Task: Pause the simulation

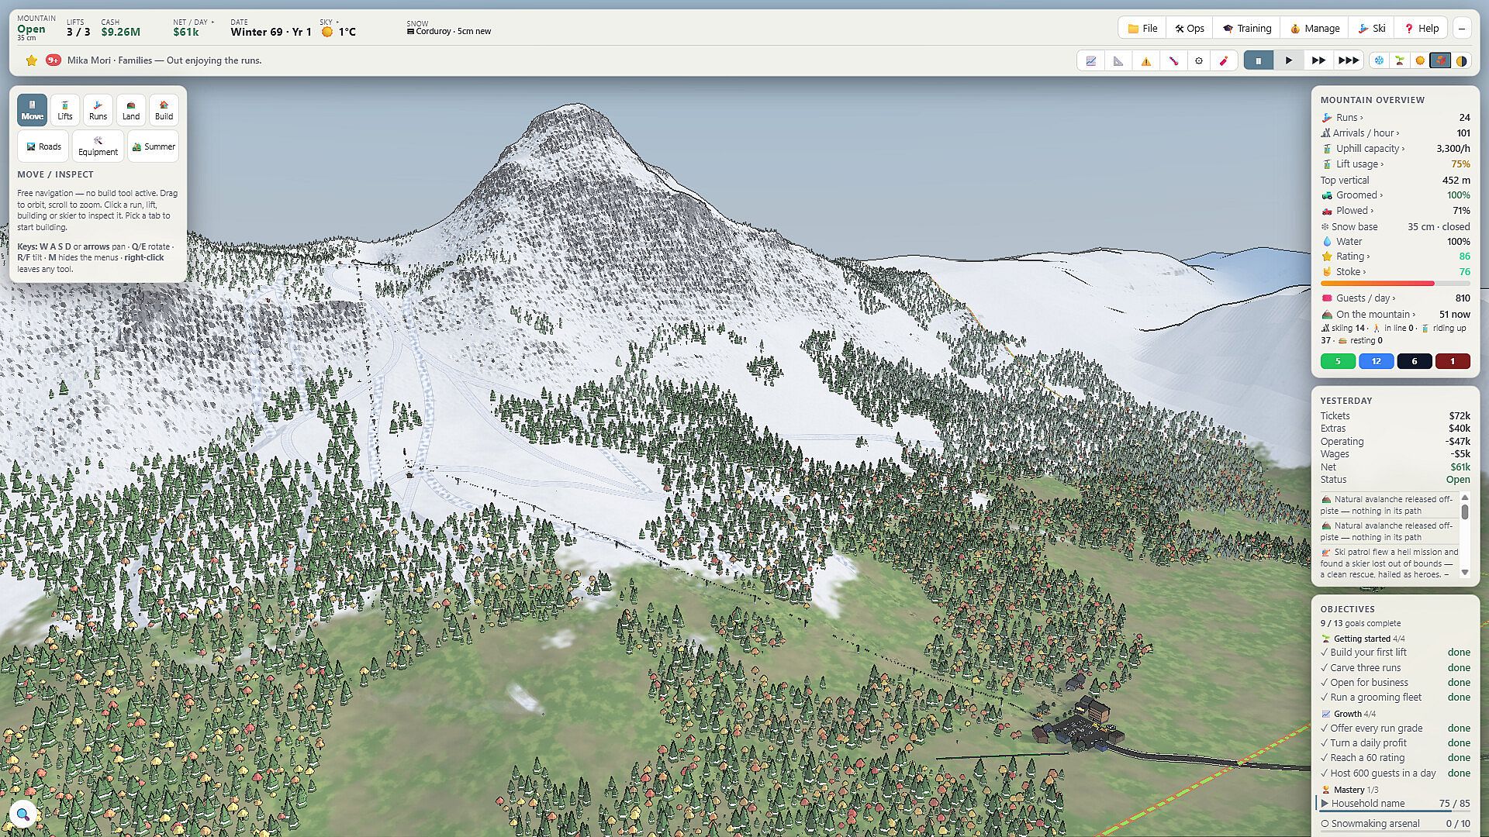Action: (1258, 60)
